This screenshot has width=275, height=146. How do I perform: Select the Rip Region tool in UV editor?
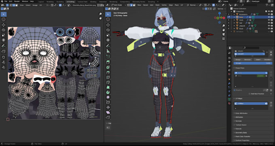(4, 51)
